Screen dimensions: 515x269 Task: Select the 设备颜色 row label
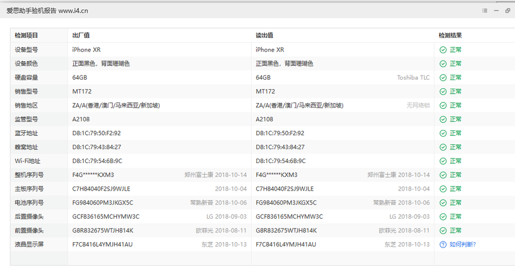(x=26, y=64)
